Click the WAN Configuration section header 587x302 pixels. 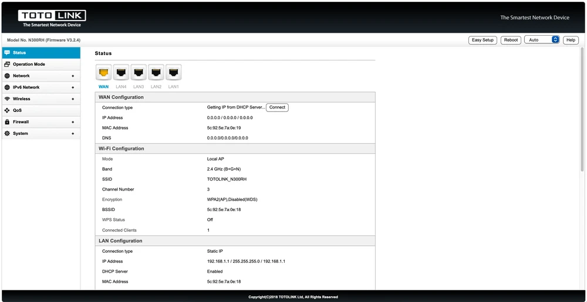235,97
